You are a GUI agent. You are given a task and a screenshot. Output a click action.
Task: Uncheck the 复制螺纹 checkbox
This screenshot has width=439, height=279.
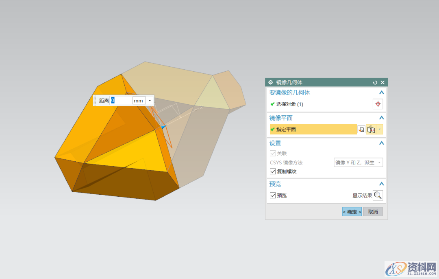point(274,171)
